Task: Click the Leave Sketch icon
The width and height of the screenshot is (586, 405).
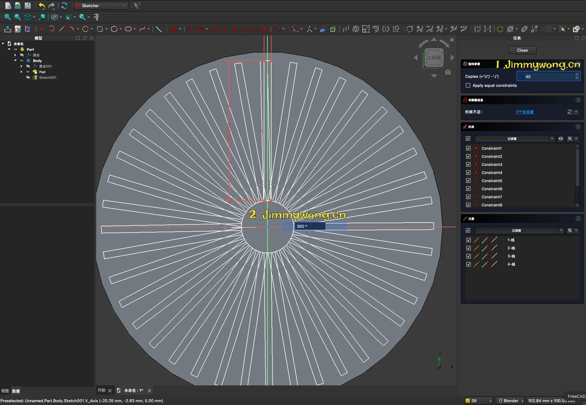Action: (x=8, y=29)
